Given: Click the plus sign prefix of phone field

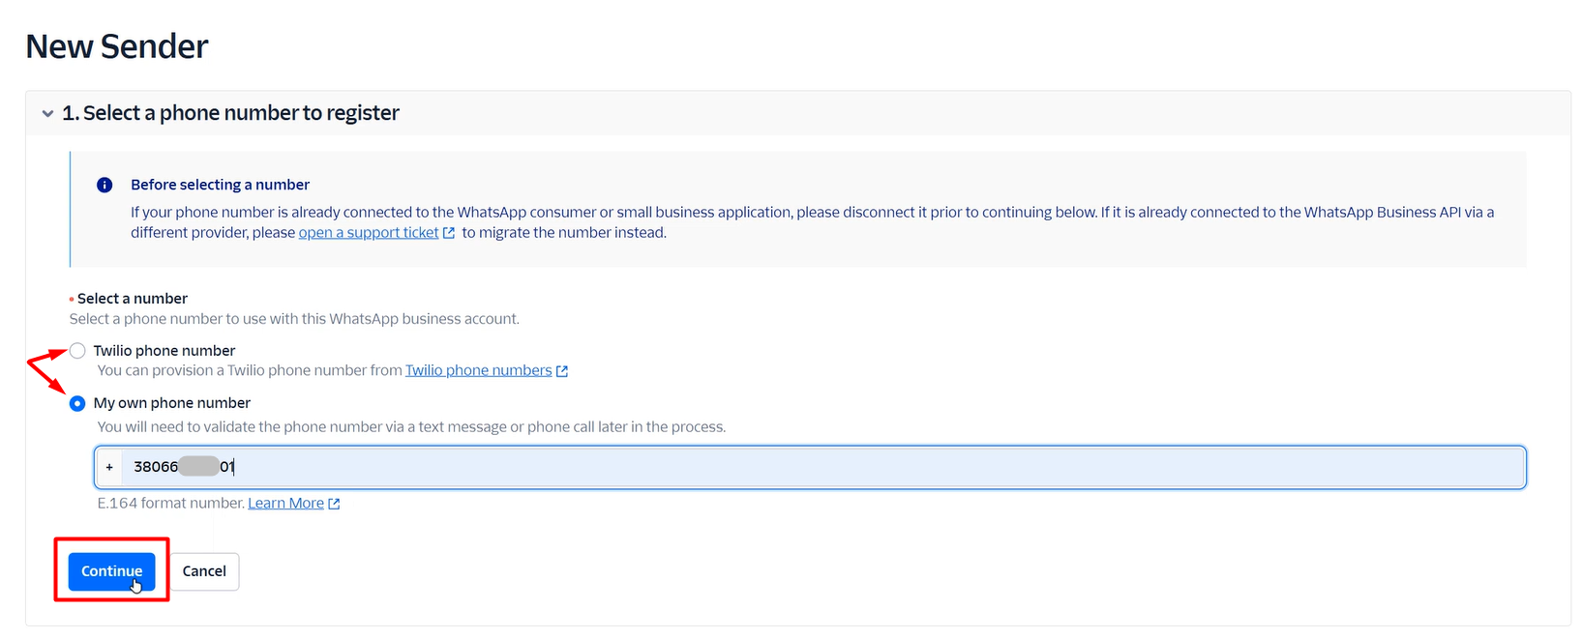Looking at the screenshot, I should tap(109, 467).
